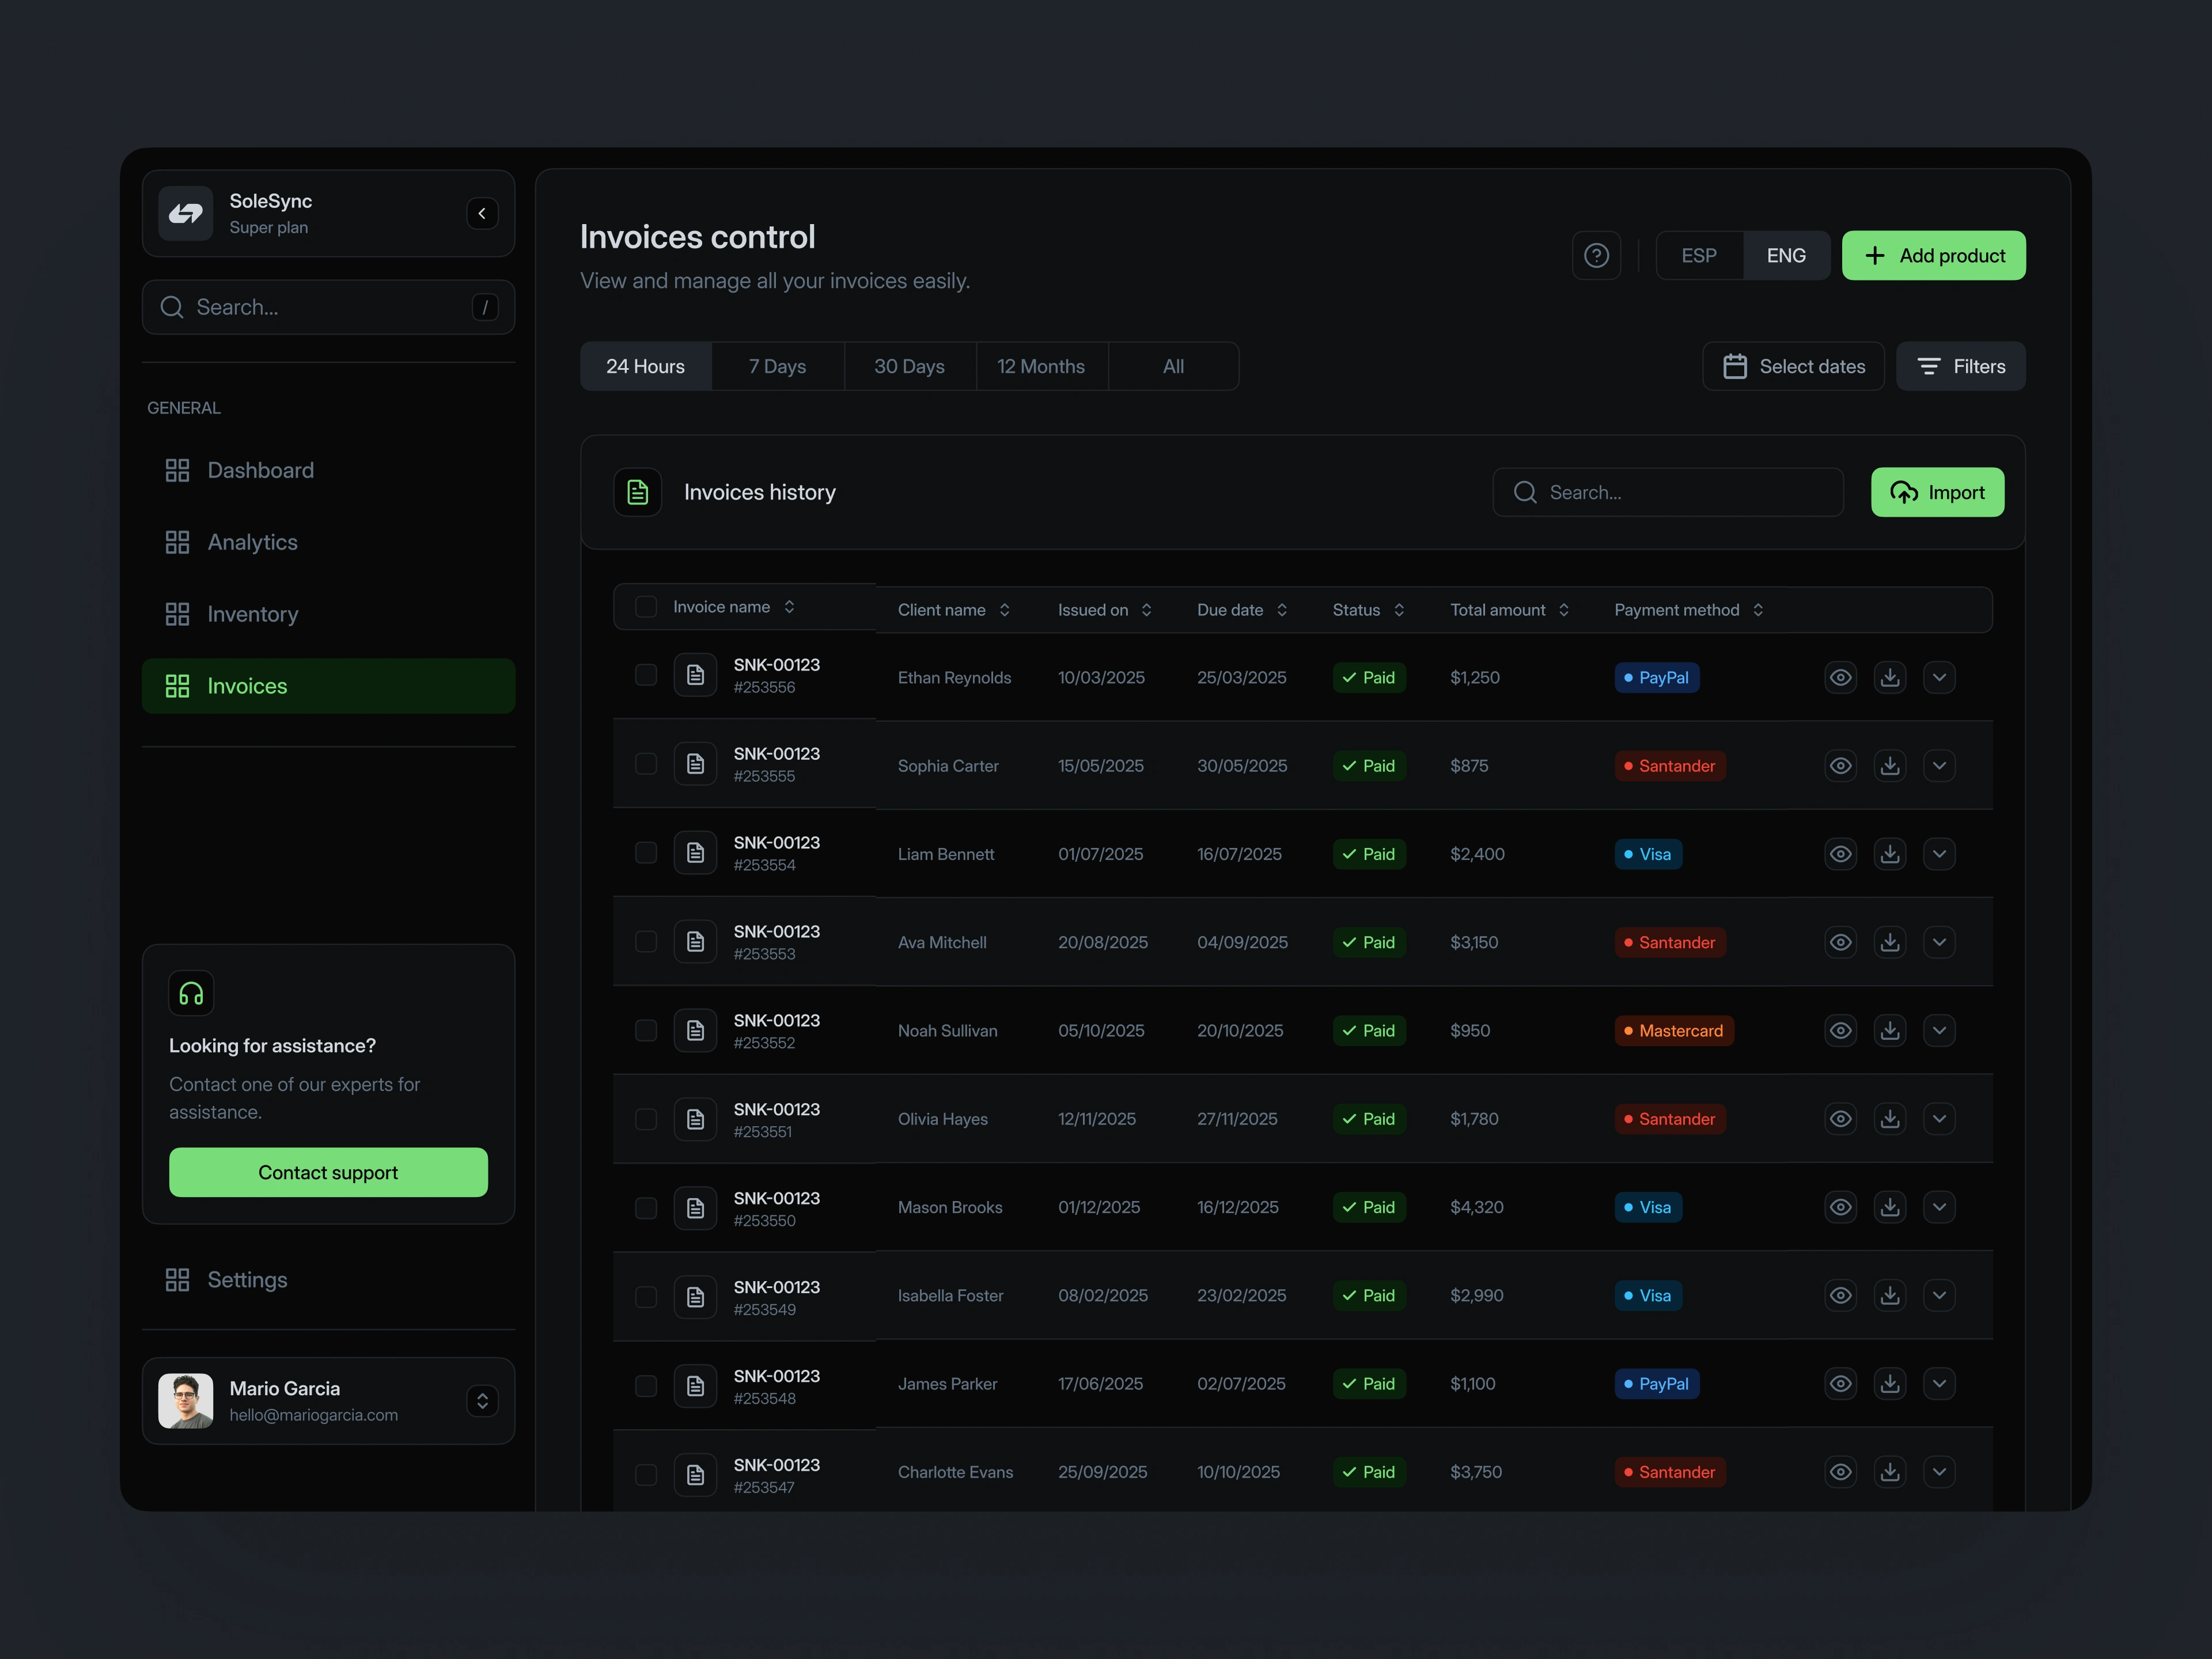The height and width of the screenshot is (1659, 2212).
Task: Download Noah Sullivan's invoice
Action: pyautogui.click(x=1889, y=1031)
